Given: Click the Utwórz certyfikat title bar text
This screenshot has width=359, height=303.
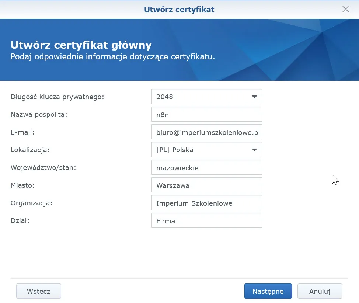Looking at the screenshot, I should 179,9.
